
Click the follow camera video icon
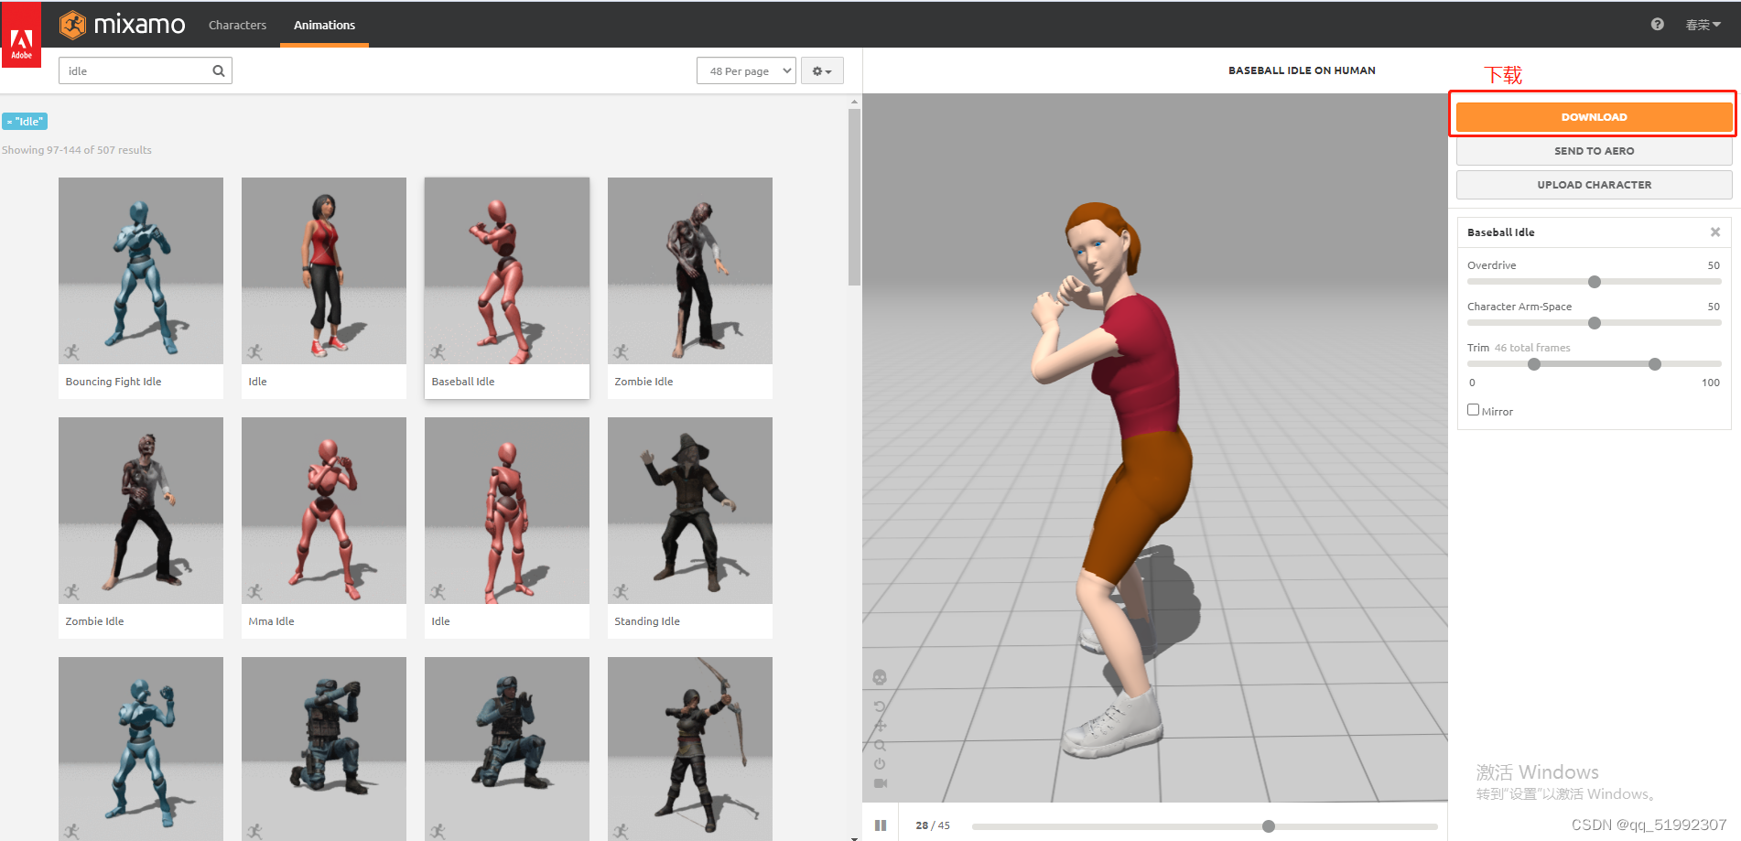880,783
